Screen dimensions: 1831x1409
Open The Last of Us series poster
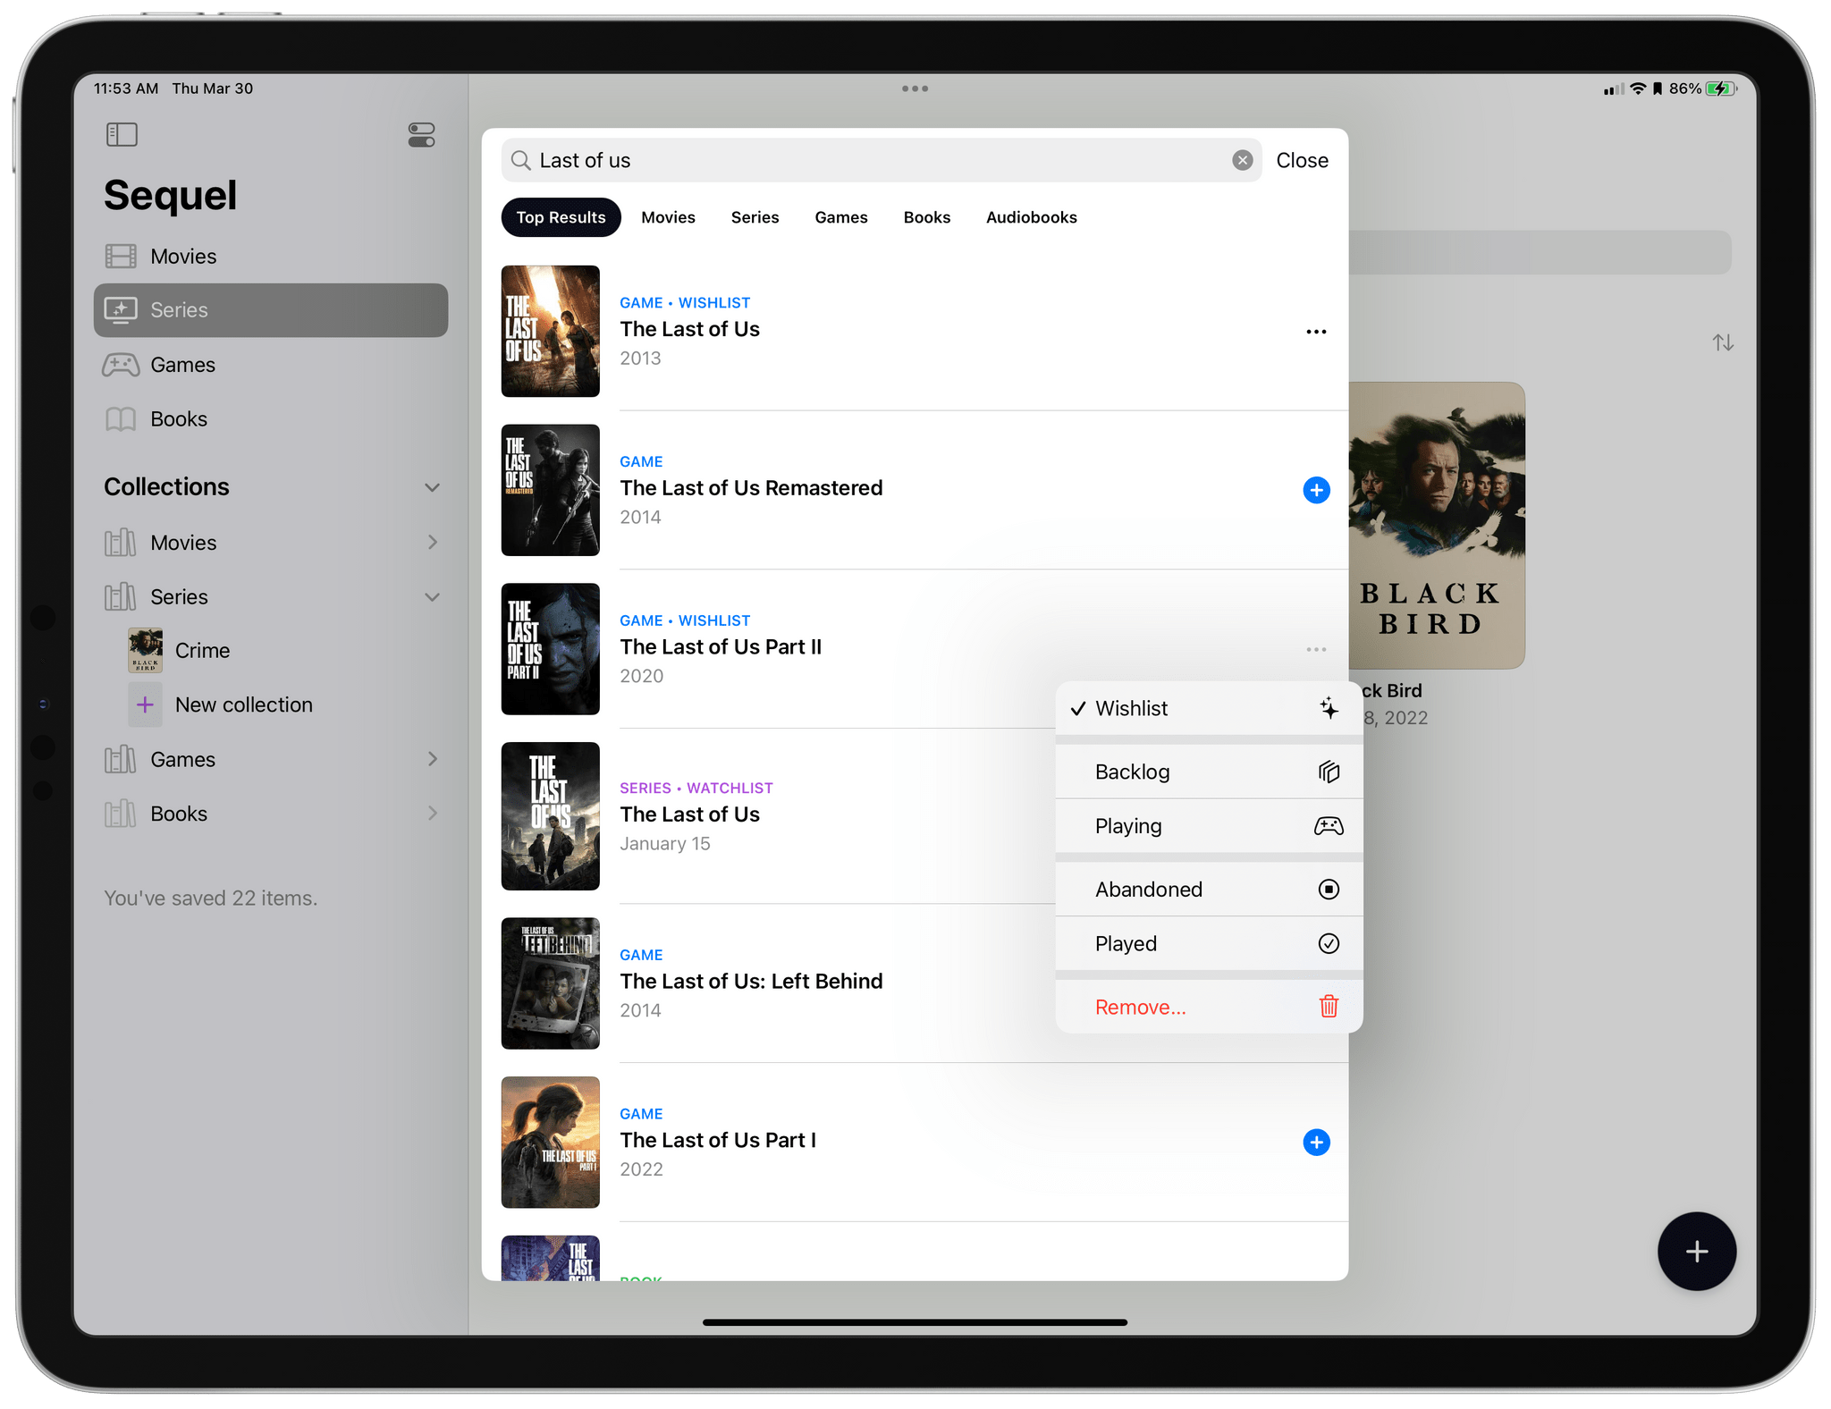[550, 816]
